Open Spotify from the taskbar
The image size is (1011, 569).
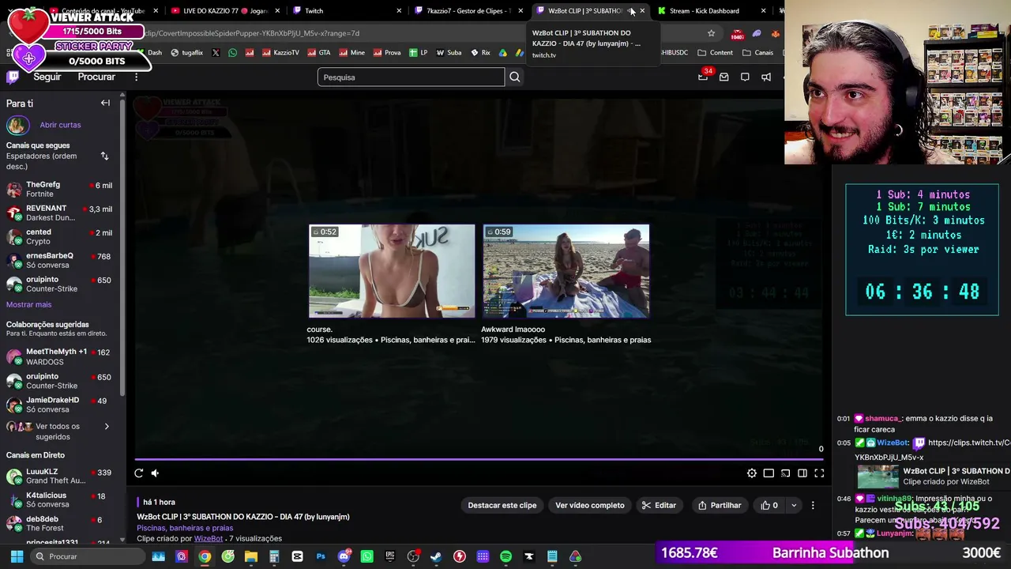(x=505, y=556)
